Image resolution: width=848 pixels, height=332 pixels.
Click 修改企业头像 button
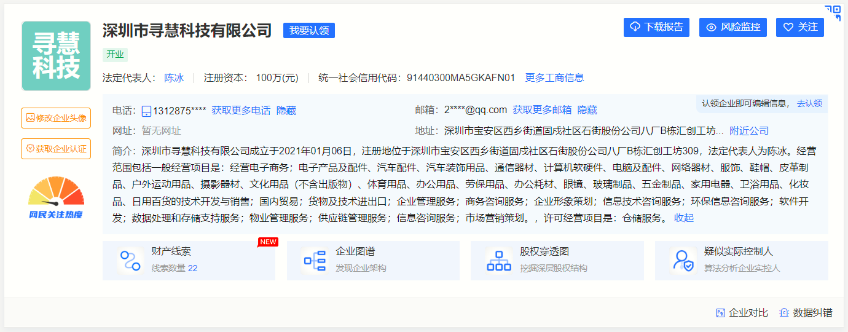(56, 118)
